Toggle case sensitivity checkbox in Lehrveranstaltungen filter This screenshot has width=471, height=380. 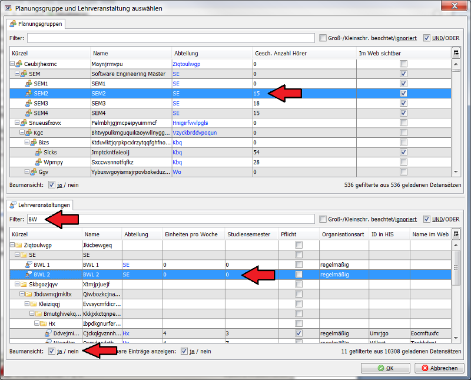[x=323, y=219]
